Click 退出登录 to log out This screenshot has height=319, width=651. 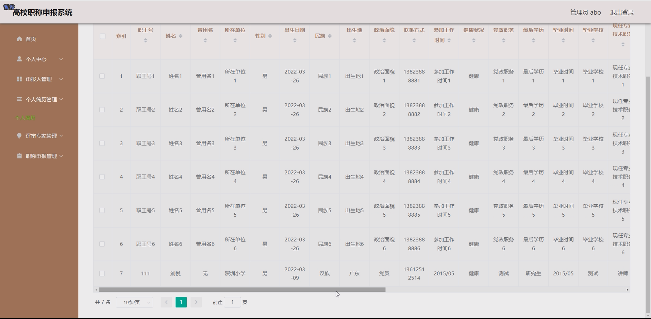(622, 13)
